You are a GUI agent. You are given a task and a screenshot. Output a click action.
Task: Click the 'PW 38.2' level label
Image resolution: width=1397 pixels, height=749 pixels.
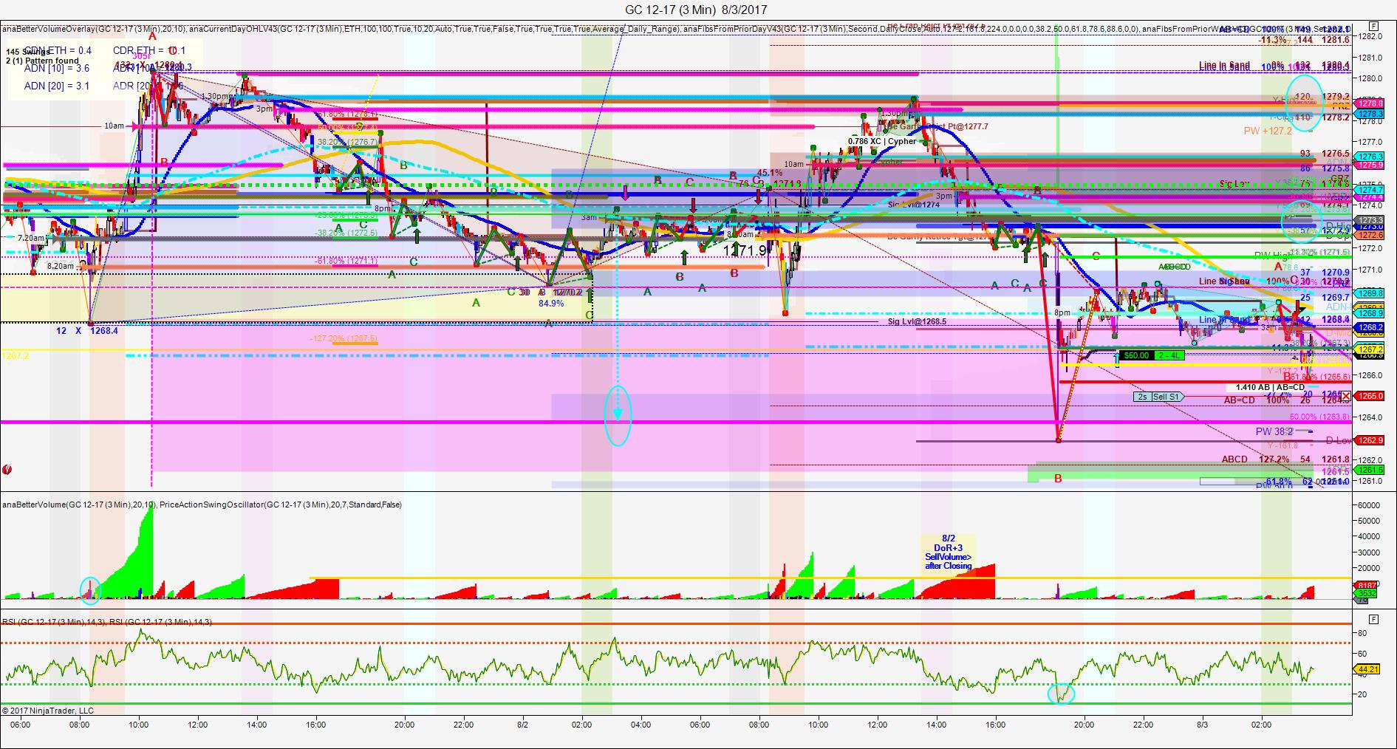point(1274,431)
